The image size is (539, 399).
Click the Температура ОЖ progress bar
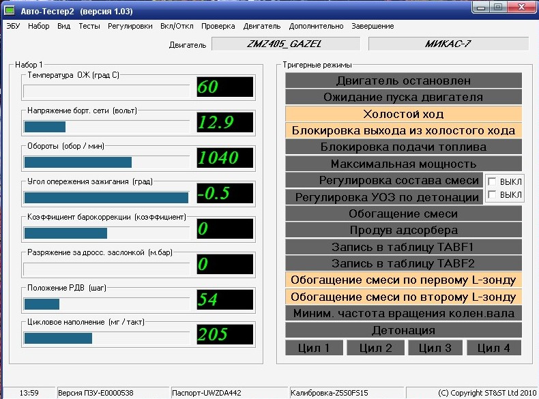click(106, 91)
